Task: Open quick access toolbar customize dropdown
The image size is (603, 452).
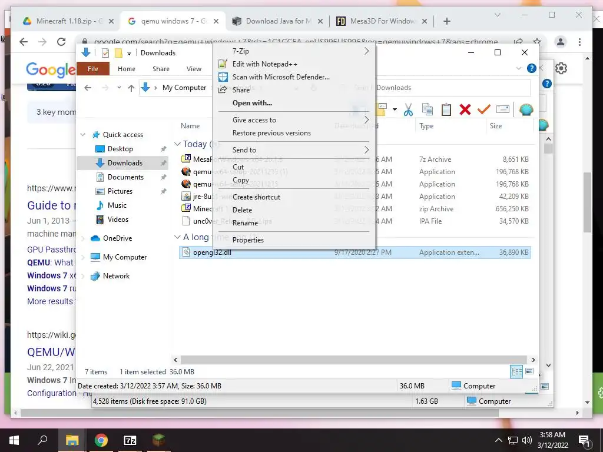Action: tap(129, 53)
